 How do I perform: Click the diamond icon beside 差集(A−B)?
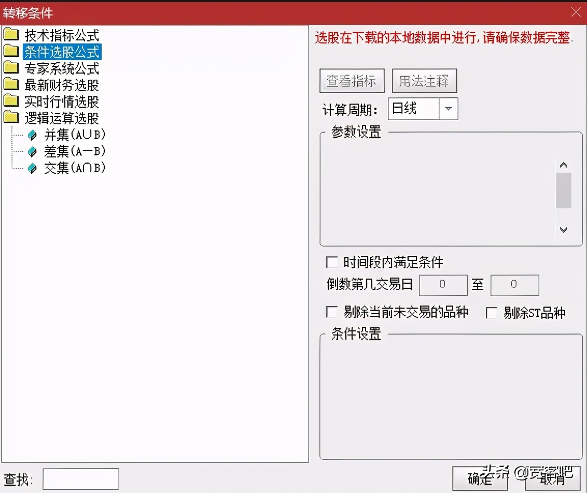pos(32,151)
